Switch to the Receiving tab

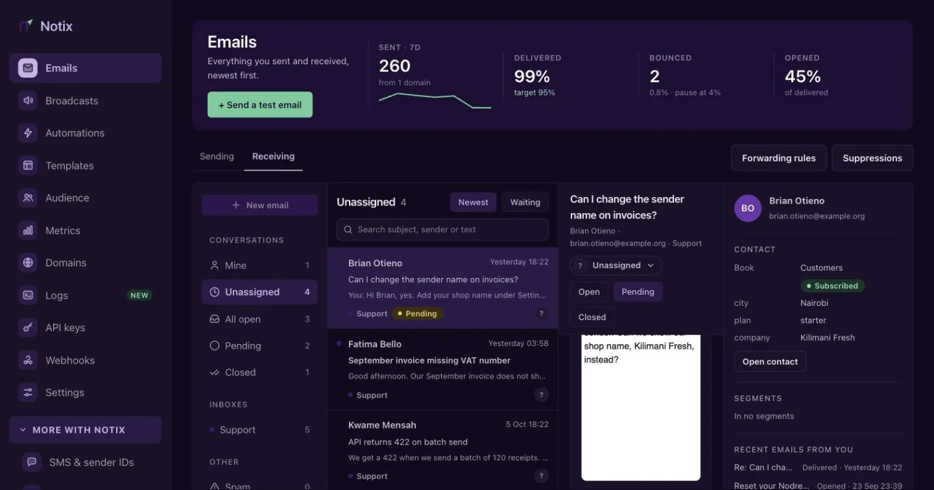click(273, 156)
